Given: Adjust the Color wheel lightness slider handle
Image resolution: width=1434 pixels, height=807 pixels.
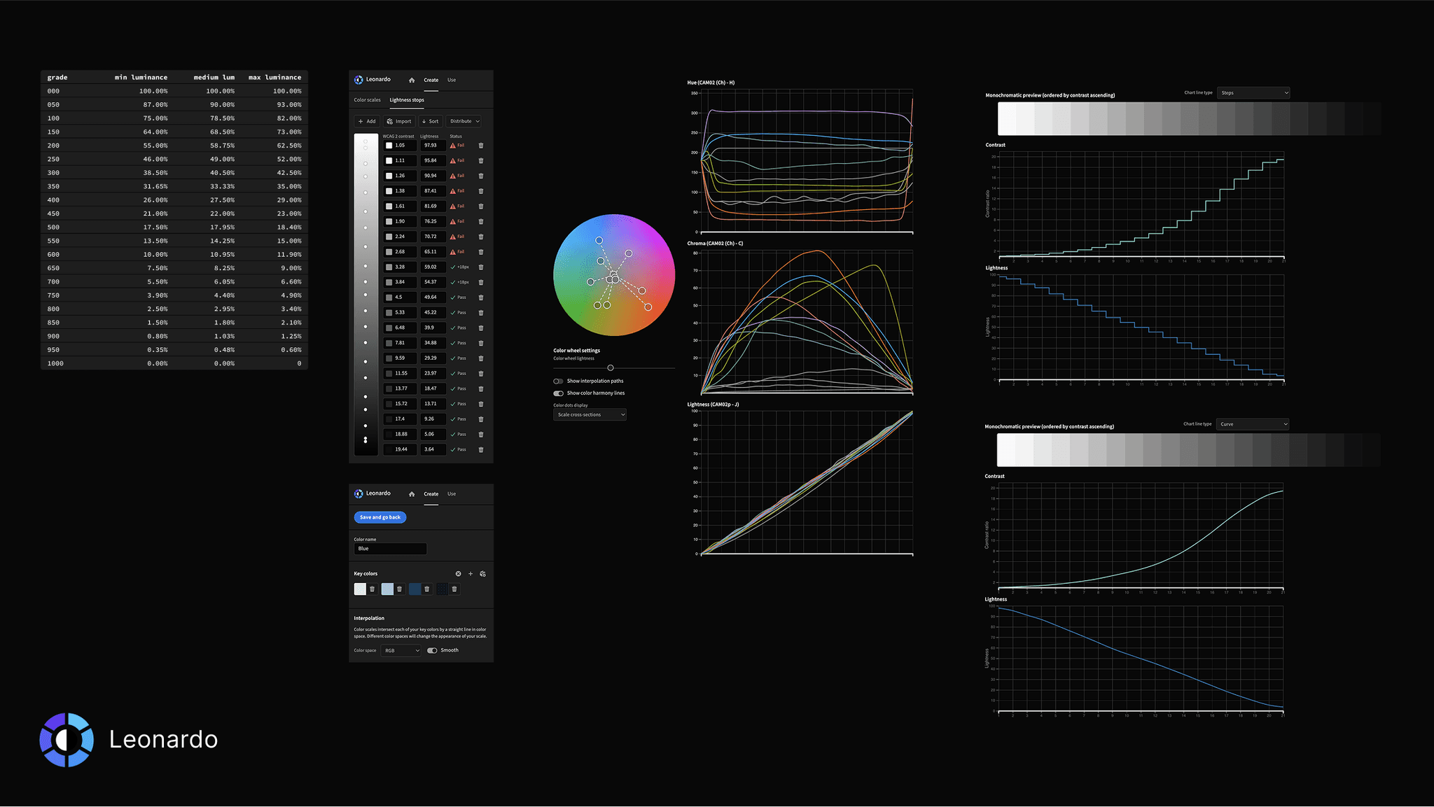Looking at the screenshot, I should coord(611,368).
